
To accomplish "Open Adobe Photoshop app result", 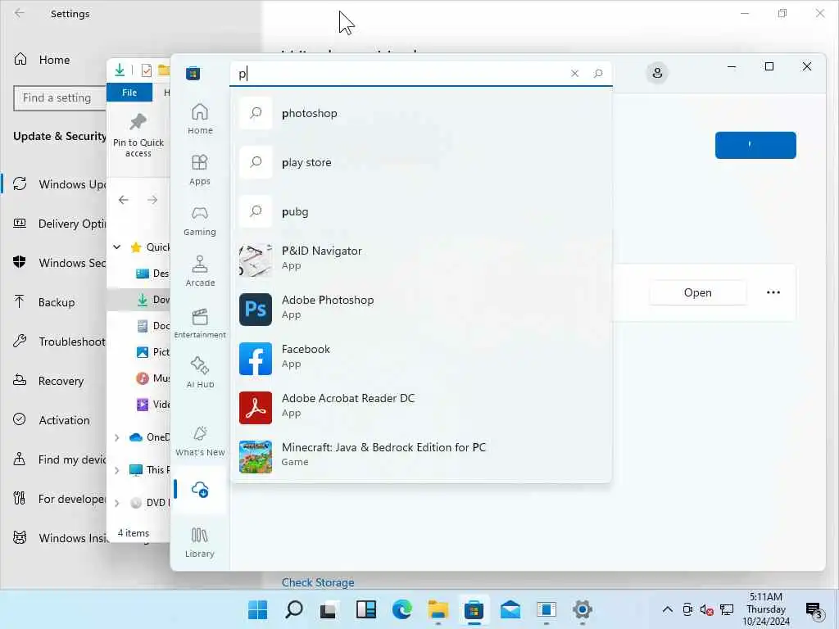I will coord(421,309).
